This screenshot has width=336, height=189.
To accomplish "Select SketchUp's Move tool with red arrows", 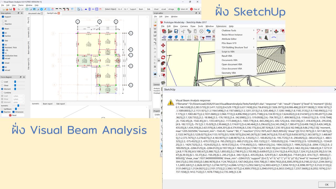I will point(163,45).
